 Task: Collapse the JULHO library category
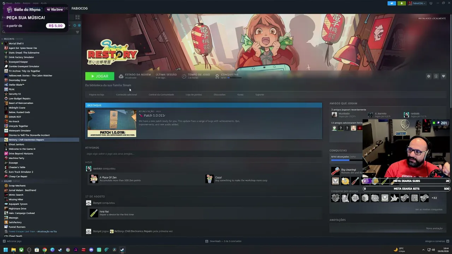click(x=2, y=181)
